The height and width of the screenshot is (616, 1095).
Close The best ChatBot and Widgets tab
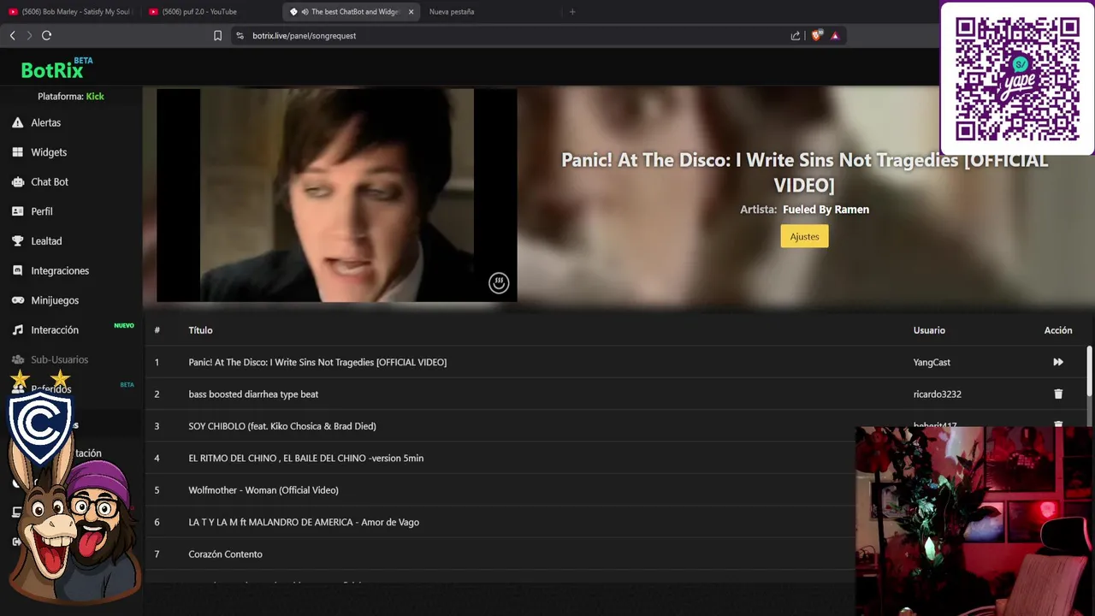pos(411,12)
